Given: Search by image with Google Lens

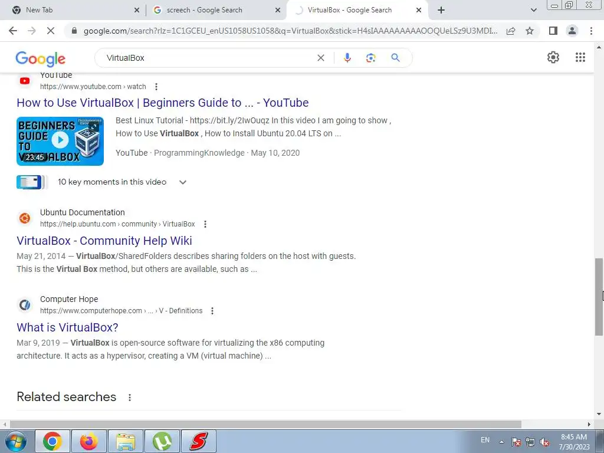Looking at the screenshot, I should 370,58.
